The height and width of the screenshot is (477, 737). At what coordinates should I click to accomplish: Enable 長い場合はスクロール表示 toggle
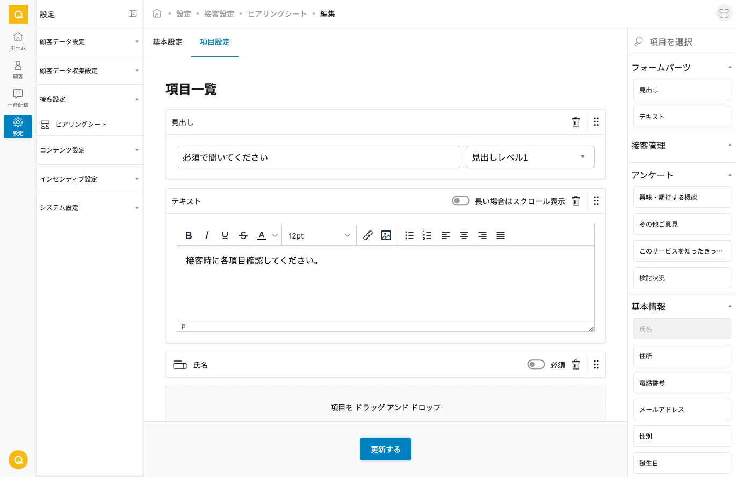coord(461,201)
